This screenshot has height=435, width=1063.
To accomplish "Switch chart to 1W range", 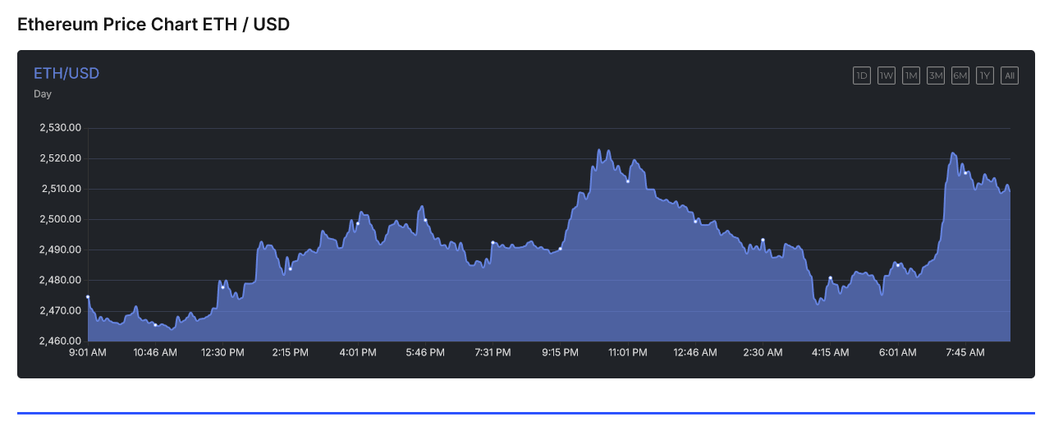I will (887, 76).
